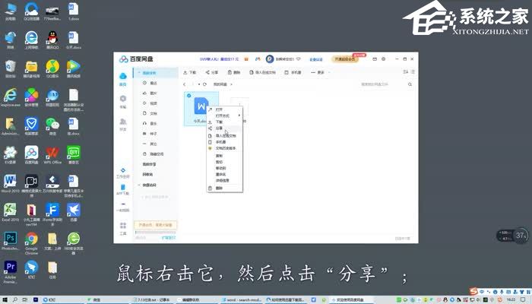Open the 好友 sidebar icon
532x304 pixels.
click(123, 124)
